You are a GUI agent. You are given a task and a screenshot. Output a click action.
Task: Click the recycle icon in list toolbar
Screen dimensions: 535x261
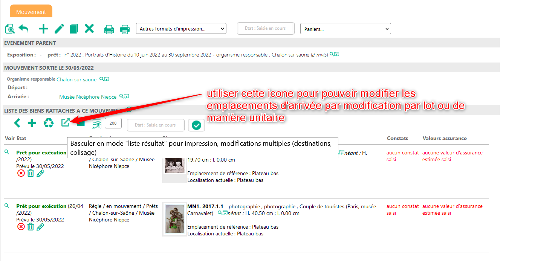49,123
